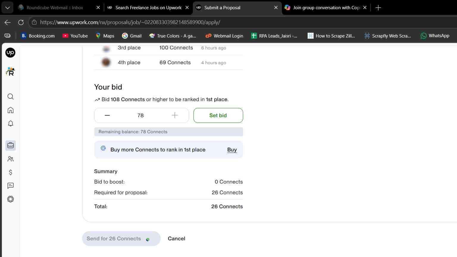Click the Set bid button
Viewport: 457px width, 257px height.
[218, 115]
